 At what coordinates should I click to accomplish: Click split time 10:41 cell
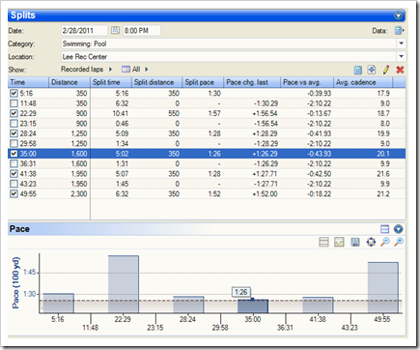121,113
